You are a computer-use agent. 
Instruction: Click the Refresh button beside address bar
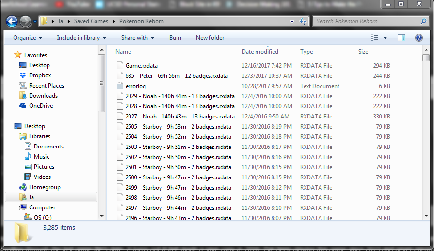coord(304,22)
